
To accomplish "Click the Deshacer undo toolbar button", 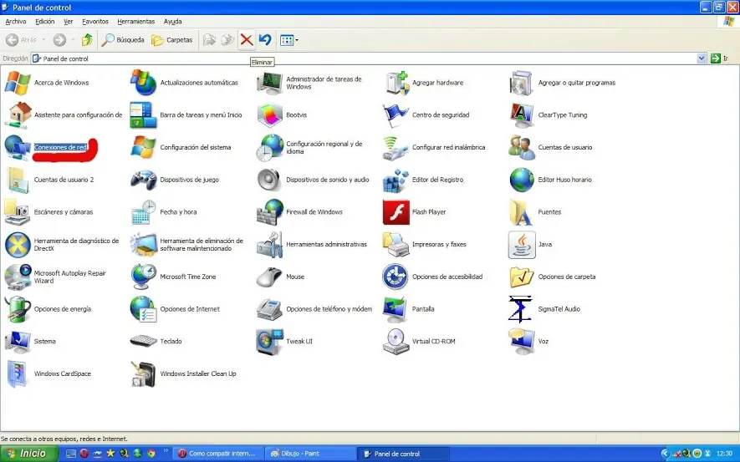I will click(265, 40).
